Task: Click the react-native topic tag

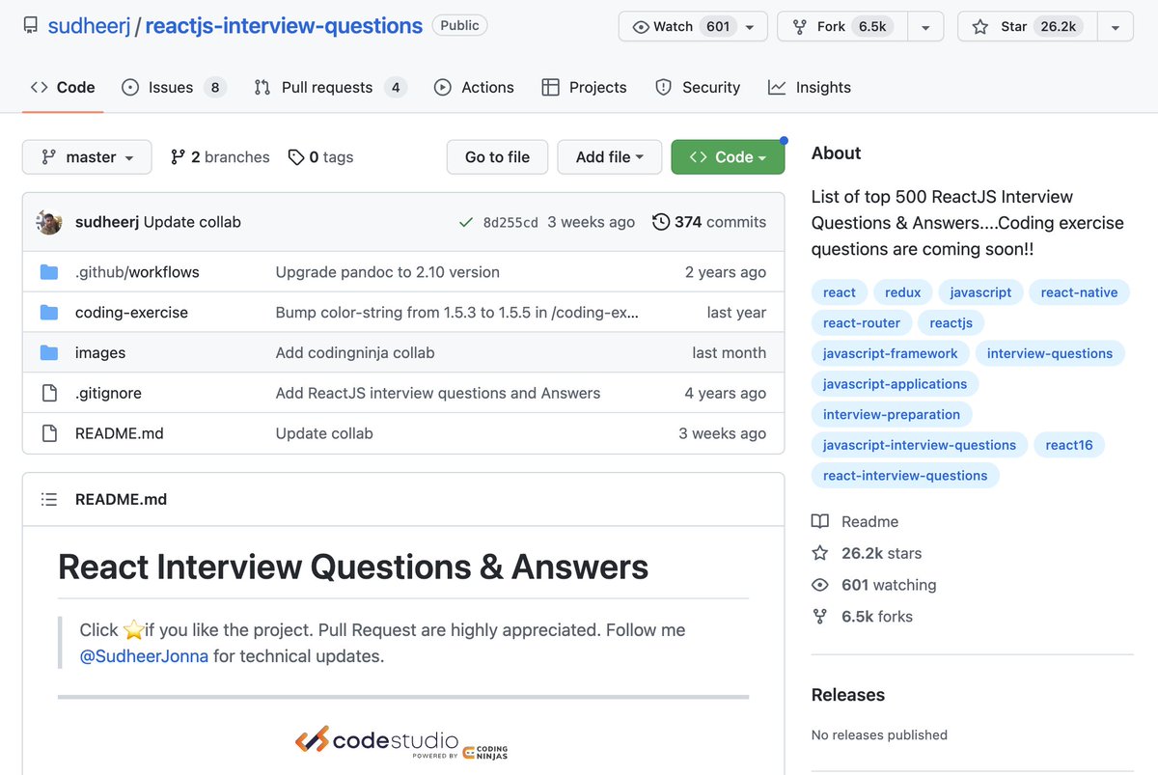Action: pyautogui.click(x=1079, y=292)
